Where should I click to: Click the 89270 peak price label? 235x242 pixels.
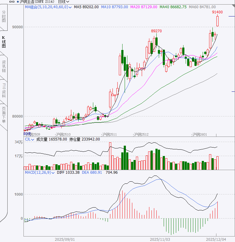pyautogui.click(x=156, y=31)
